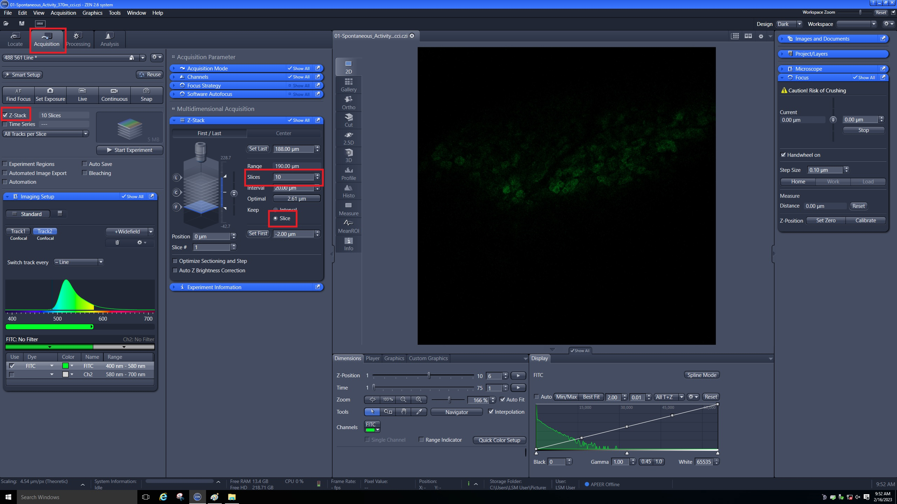Enable Range Indicator checkbox
The image size is (897, 504).
[x=422, y=440]
